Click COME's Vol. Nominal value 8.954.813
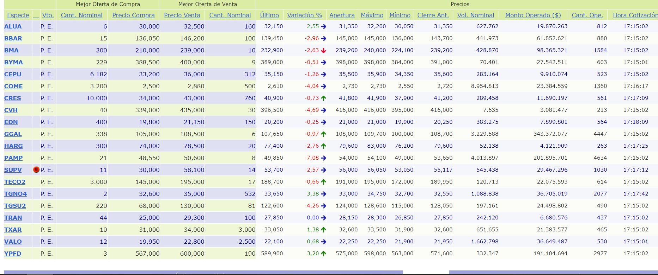Viewport: 658px width, 275px height. coord(485,86)
